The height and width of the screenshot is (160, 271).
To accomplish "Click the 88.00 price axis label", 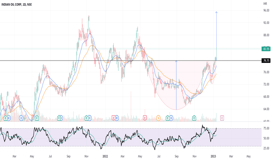I will pos(266,35).
